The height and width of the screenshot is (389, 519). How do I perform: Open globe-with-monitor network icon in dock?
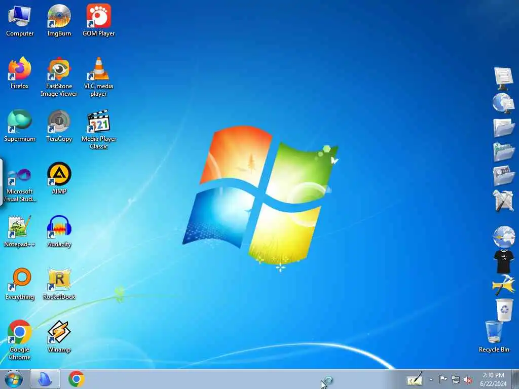[x=503, y=103]
